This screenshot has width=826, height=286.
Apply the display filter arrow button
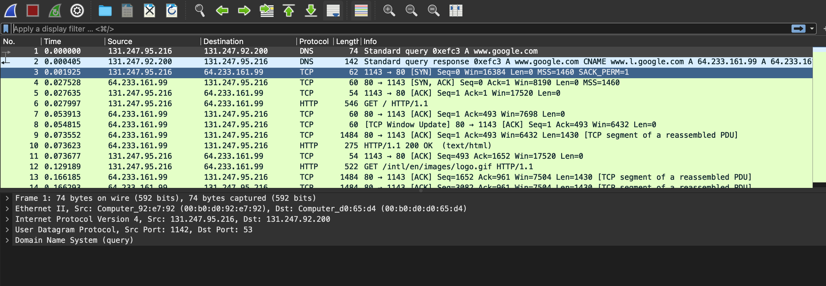point(798,29)
